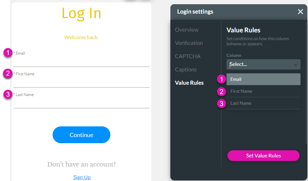This screenshot has height=181, width=308.
Task: Click pink badge 3 beside the Last Name dropdown option
Action: pyautogui.click(x=221, y=103)
